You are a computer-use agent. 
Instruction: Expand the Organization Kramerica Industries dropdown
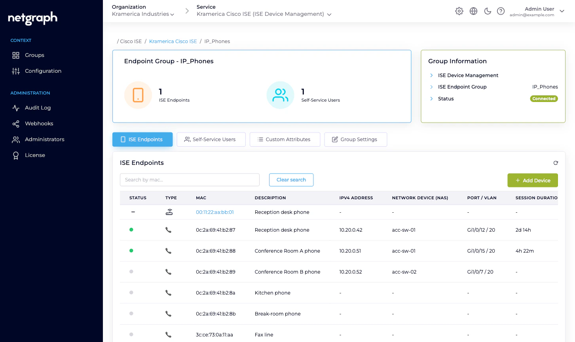[143, 14]
